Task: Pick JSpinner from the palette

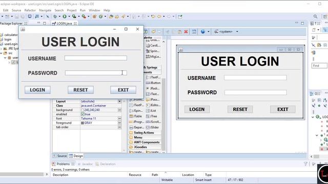Action: point(136,110)
